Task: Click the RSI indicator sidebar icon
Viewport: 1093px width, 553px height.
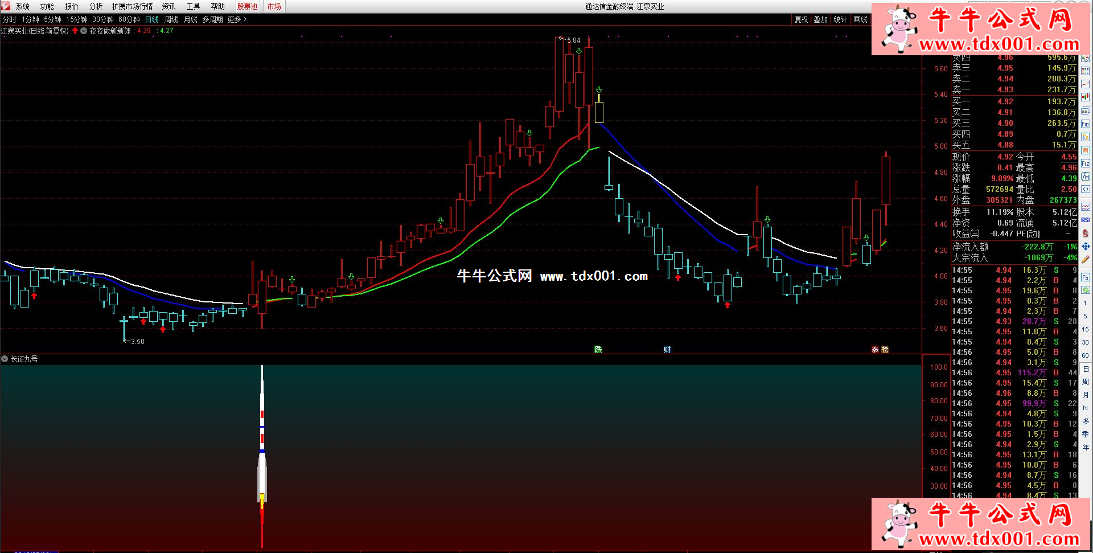Action: (1086, 220)
